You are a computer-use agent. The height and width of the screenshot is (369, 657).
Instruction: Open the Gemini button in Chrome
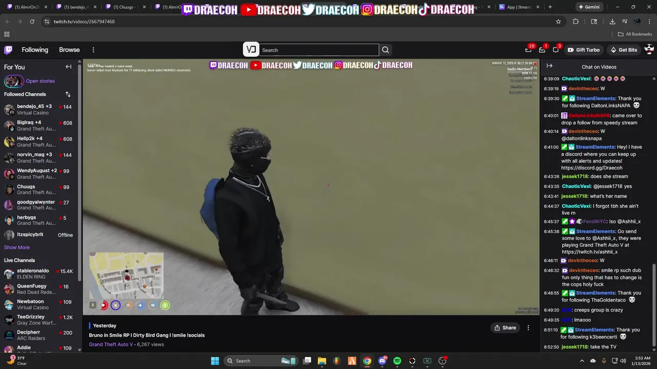coord(589,7)
